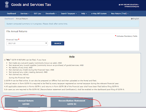
Task: Click the Dashboard breadcrumb link
Action: (9, 19)
